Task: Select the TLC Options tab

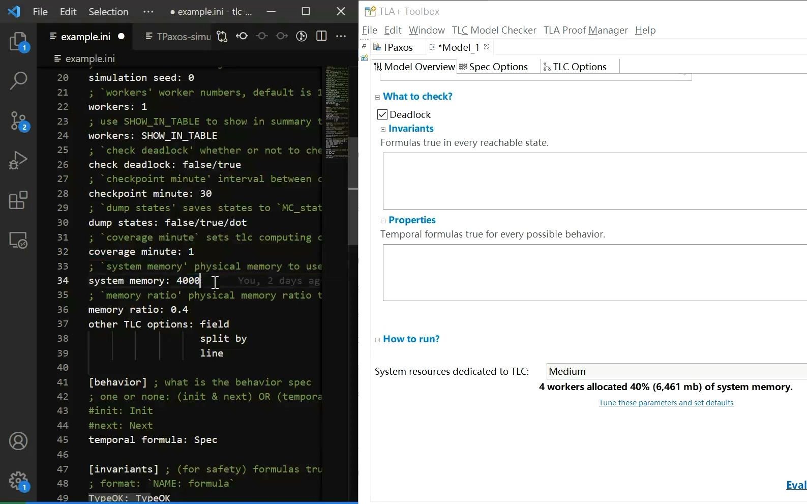Action: 575,67
